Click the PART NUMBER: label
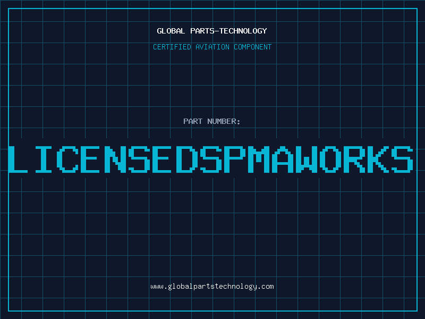Image resolution: width=425 pixels, height=319 pixels. 212,121
